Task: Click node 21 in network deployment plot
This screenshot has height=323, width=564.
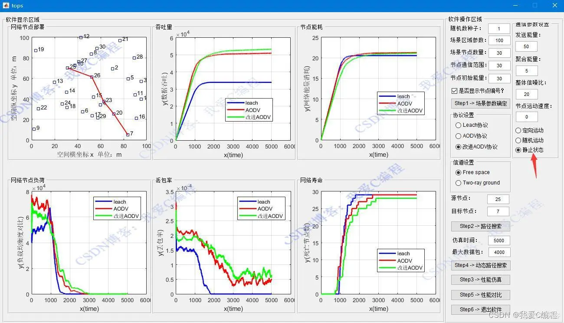Action: pyautogui.click(x=120, y=40)
